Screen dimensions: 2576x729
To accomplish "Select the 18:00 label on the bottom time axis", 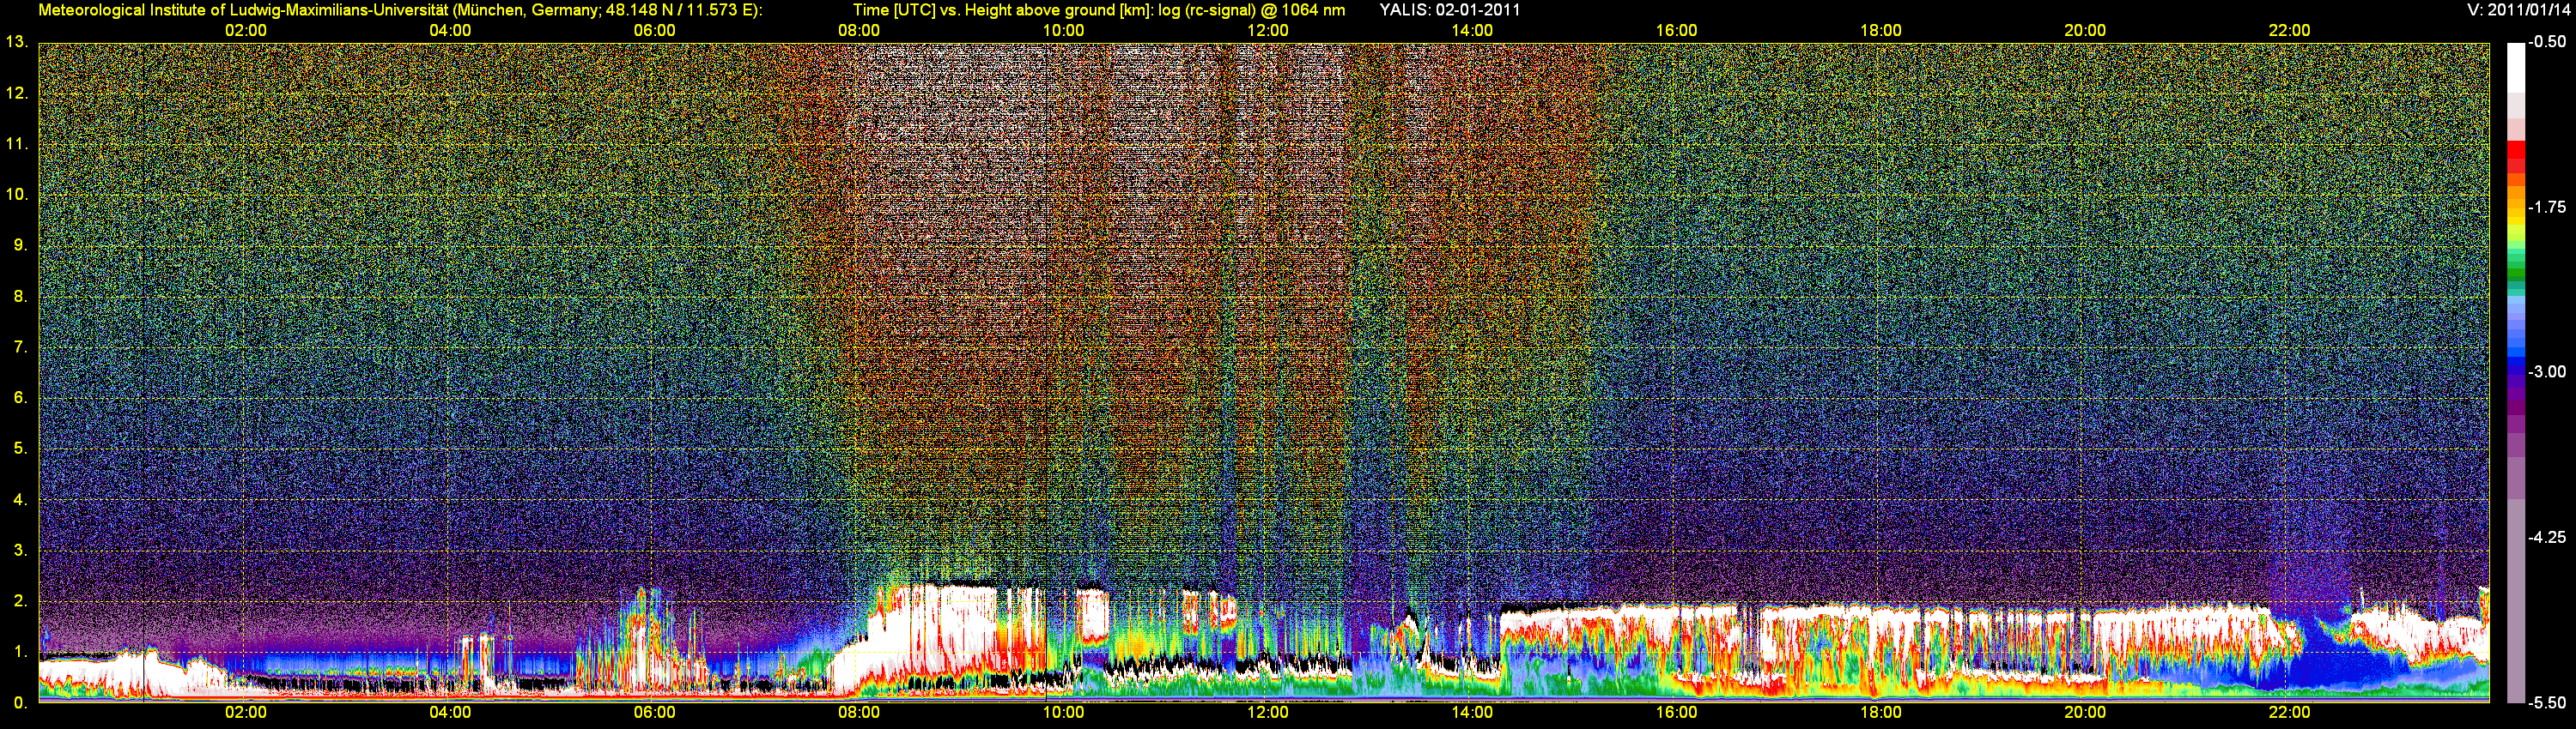I will (1880, 713).
